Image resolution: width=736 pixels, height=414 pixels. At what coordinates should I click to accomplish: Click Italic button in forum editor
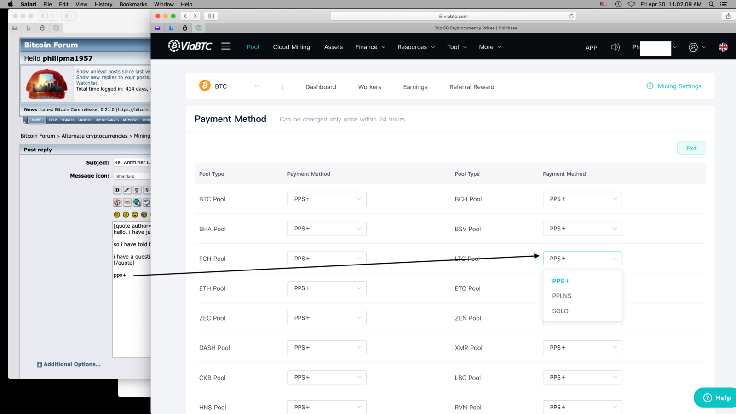pyautogui.click(x=127, y=190)
